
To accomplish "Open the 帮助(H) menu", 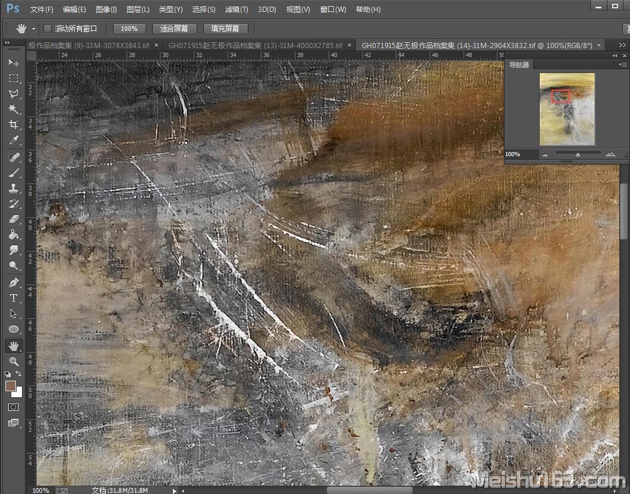I will click(368, 9).
